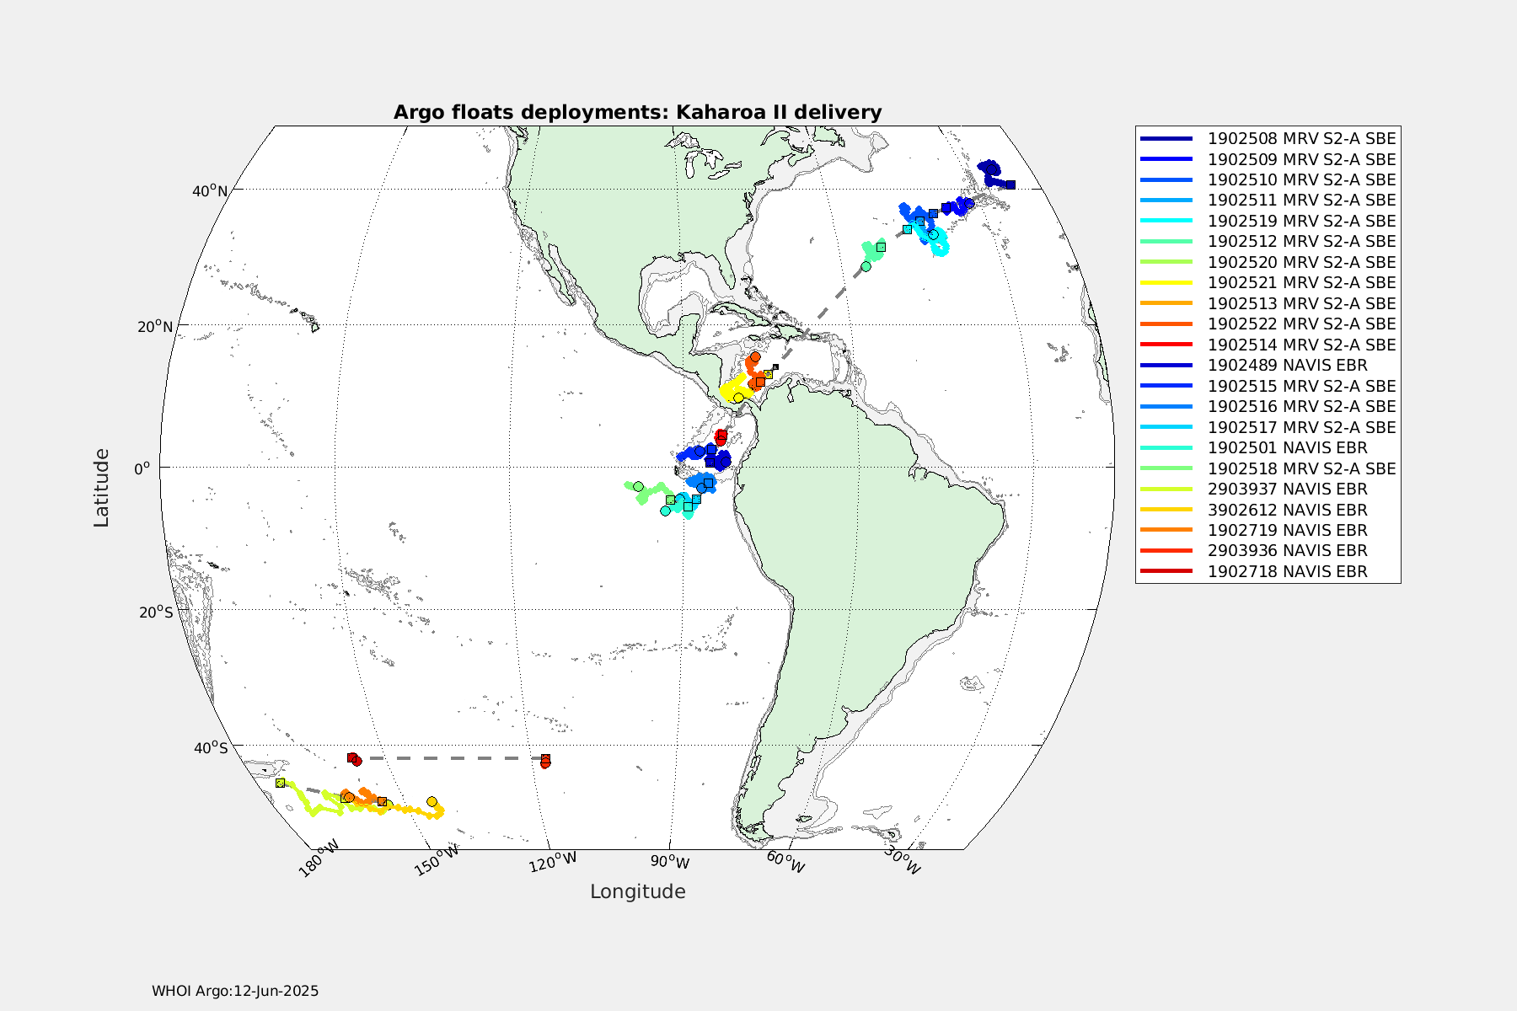
Task: Select the 40°S latitude tick label
Action: tap(211, 748)
